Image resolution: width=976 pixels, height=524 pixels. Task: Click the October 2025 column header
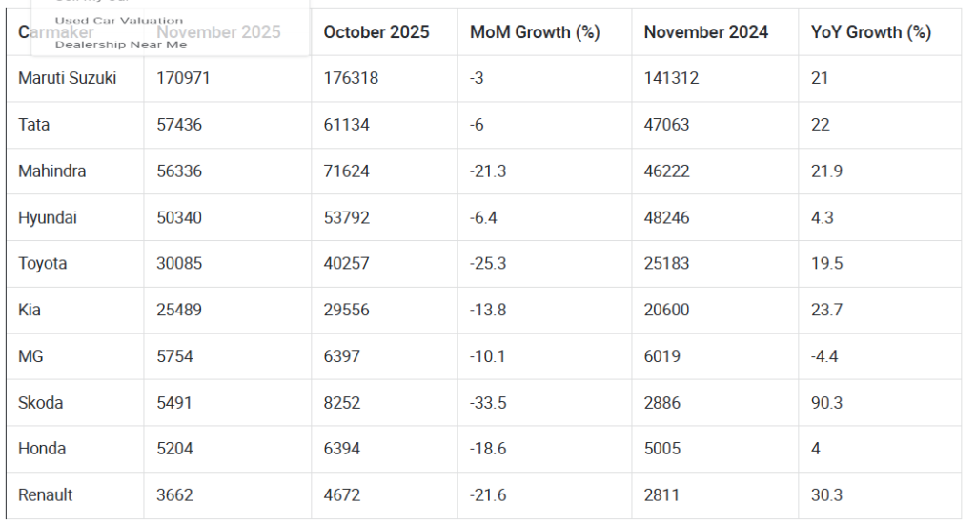coord(376,31)
